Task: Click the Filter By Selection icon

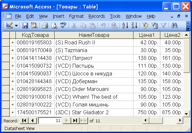Action: coord(145,26)
